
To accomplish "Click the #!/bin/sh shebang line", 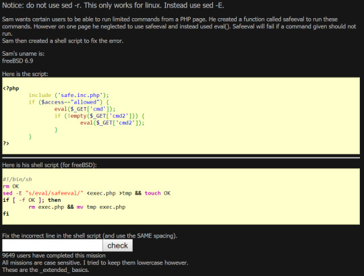I will point(18,179).
